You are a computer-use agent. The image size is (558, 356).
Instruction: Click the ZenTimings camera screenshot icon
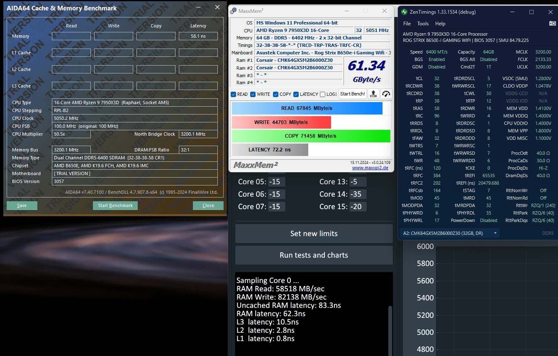pyautogui.click(x=552, y=24)
